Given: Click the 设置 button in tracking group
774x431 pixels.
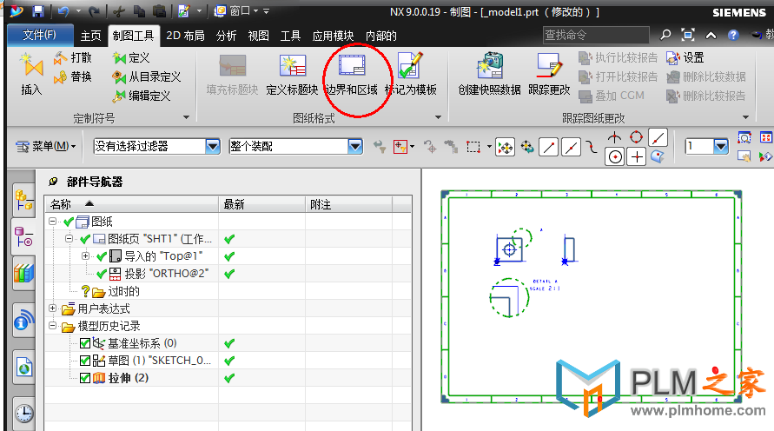Looking at the screenshot, I should (685, 57).
